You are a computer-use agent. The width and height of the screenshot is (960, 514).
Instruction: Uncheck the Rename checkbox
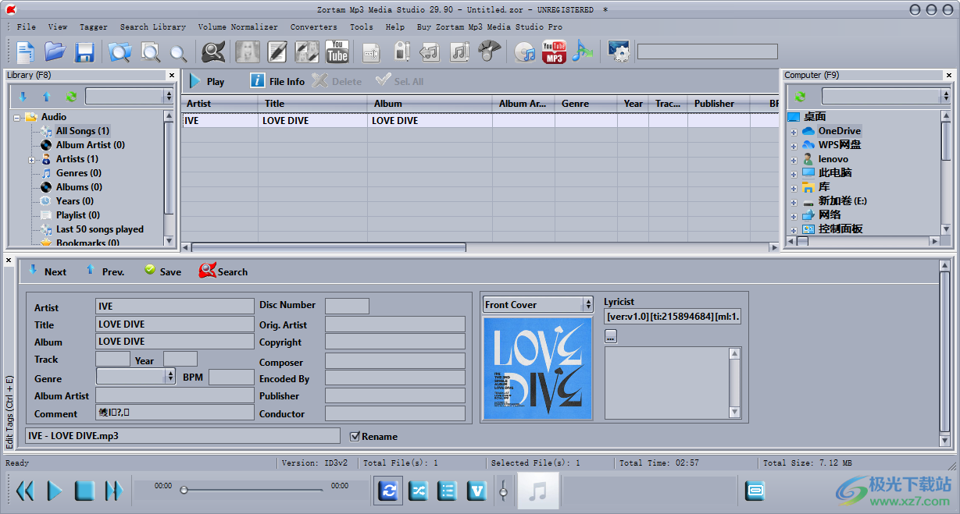click(355, 436)
